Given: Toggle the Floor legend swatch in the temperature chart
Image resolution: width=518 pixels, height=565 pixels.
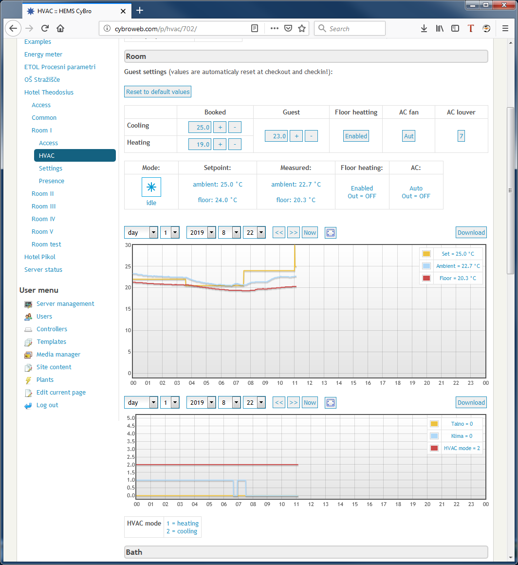Looking at the screenshot, I should click(x=426, y=278).
